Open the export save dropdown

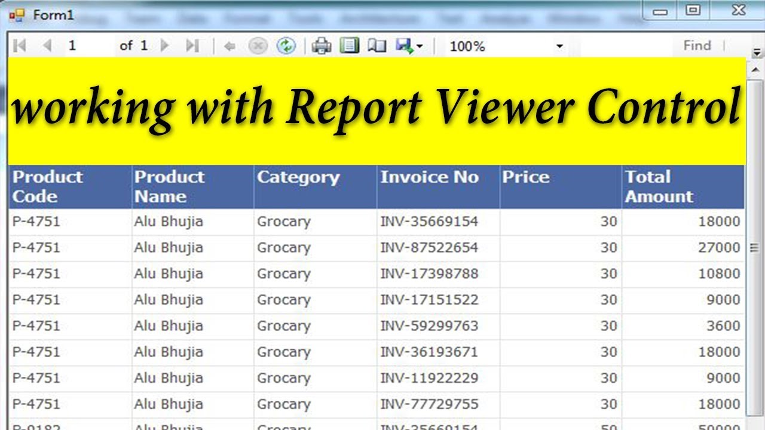click(x=409, y=46)
